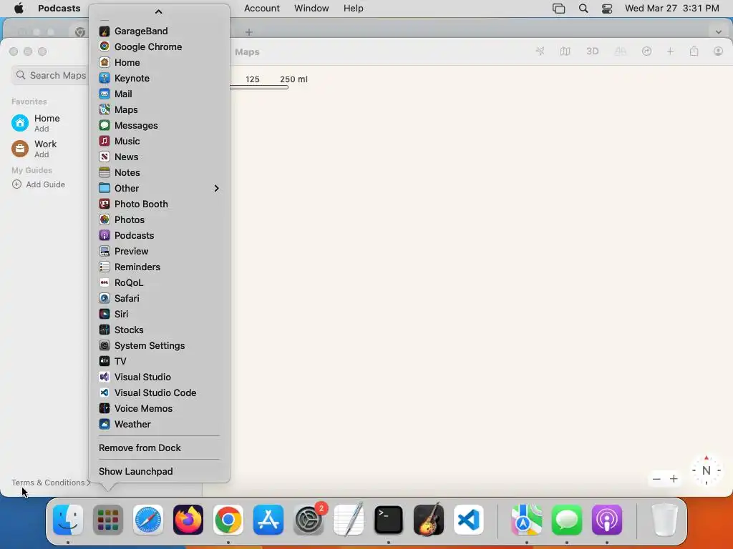Open the map mode icon in toolbar
This screenshot has height=549, width=733.
[x=565, y=51]
